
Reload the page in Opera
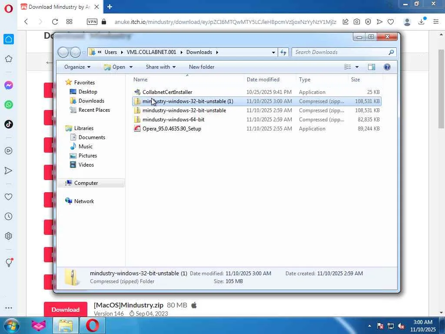(55, 22)
